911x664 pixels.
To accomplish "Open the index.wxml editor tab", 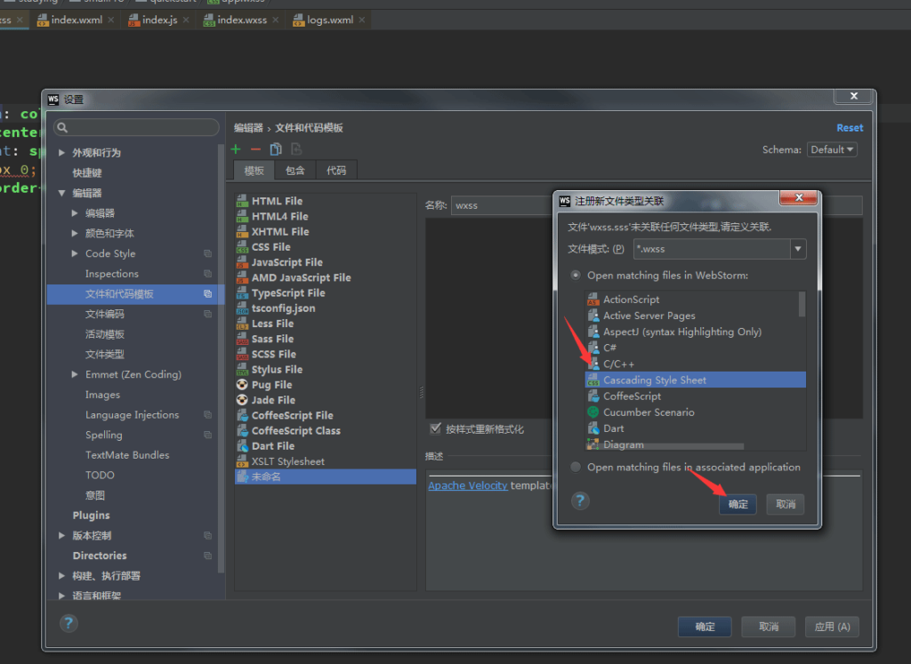I will tap(77, 20).
